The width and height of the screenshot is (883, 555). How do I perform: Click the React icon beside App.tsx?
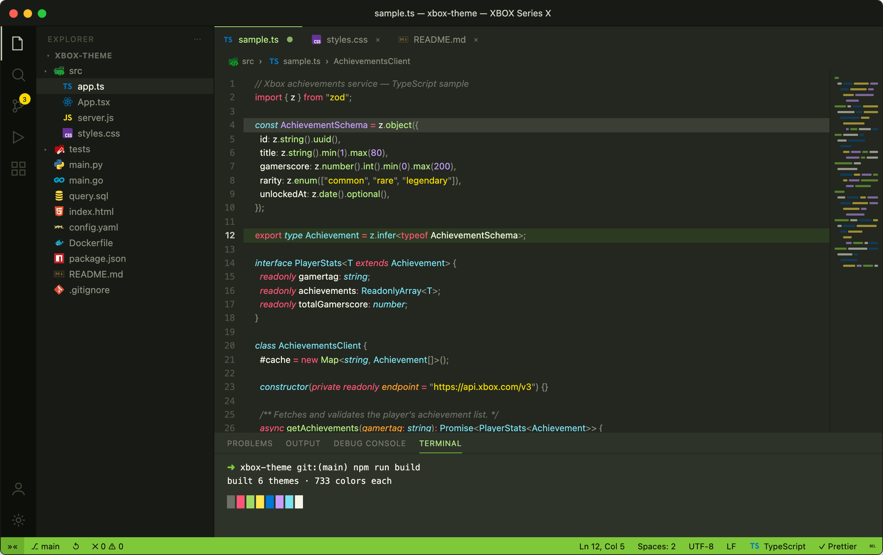tap(68, 102)
